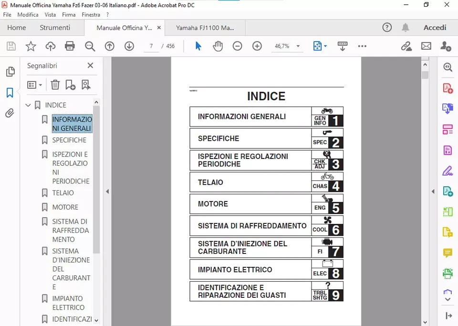Open the find text magnifier tool
The height and width of the screenshot is (326, 458).
[90, 46]
